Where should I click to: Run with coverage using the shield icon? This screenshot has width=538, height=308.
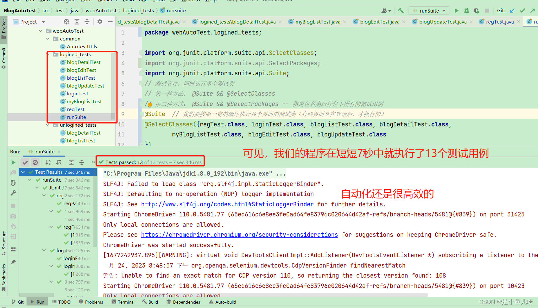click(x=477, y=11)
